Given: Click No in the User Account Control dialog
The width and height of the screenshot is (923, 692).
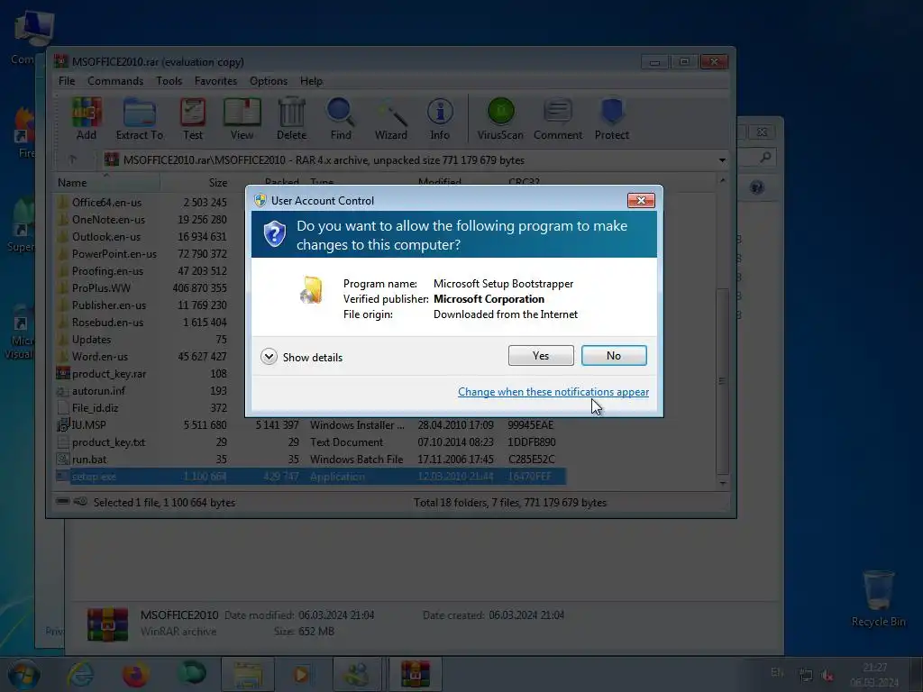Looking at the screenshot, I should (x=613, y=355).
